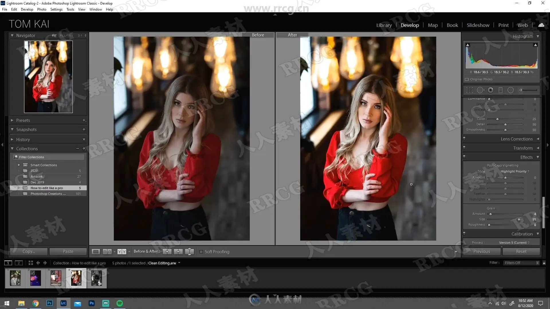Swap Before and After settings
The image size is (550, 309).
(189, 251)
